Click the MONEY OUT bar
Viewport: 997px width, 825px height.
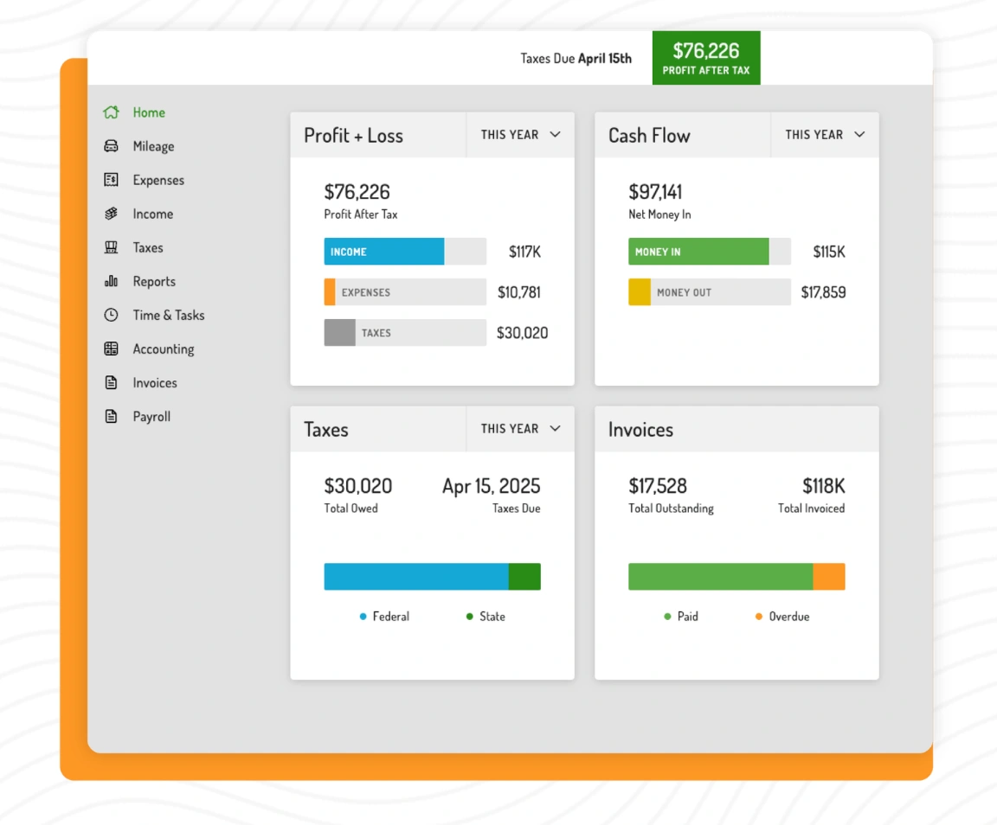point(710,292)
